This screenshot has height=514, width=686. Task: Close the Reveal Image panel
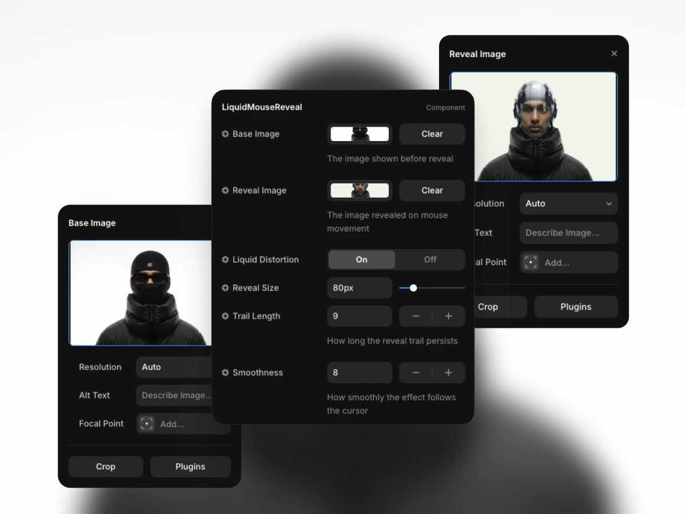coord(614,54)
